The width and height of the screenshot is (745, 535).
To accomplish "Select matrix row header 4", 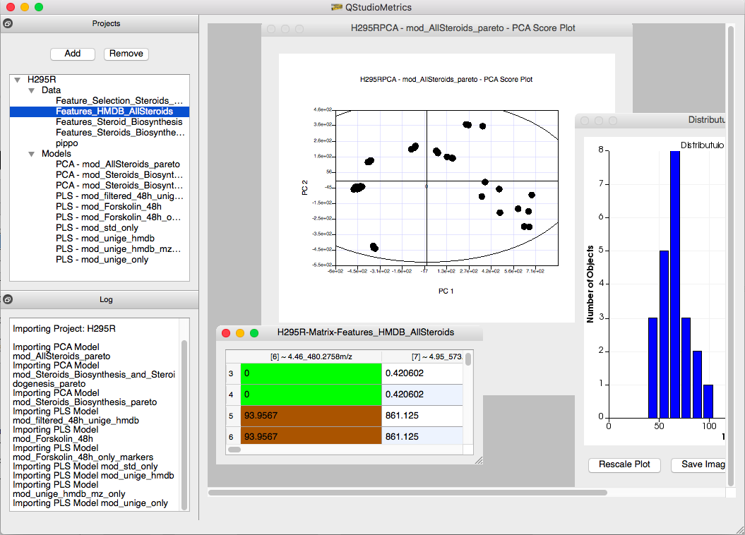I will coord(233,395).
